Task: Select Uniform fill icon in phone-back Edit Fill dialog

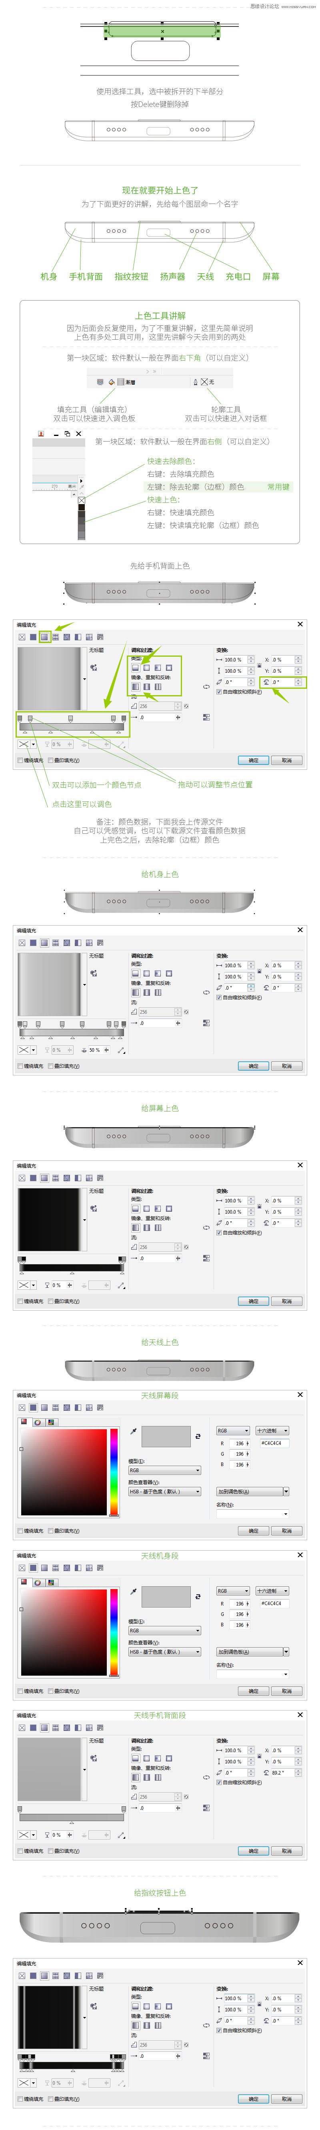Action: click(x=33, y=637)
